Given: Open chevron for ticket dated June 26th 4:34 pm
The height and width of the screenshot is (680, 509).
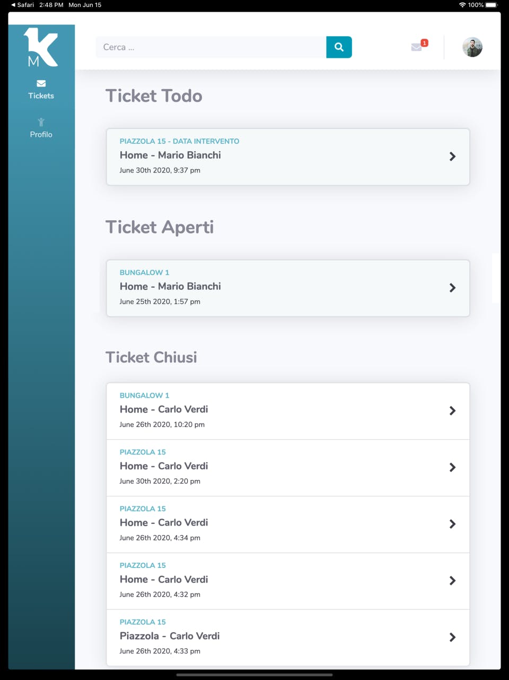Looking at the screenshot, I should click(x=452, y=524).
